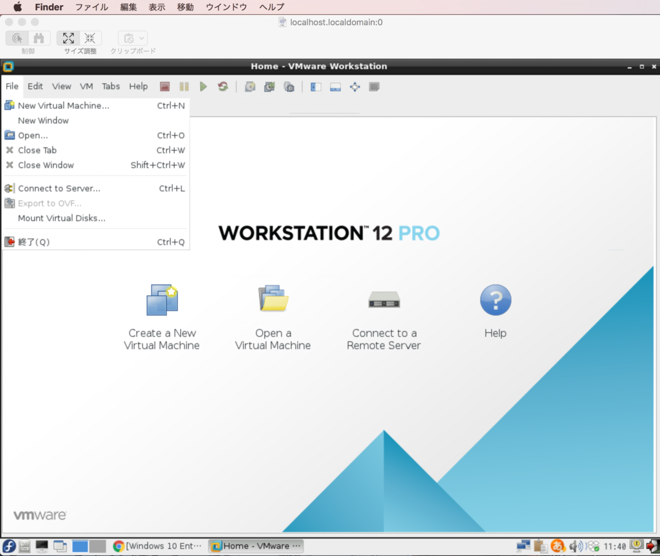The width and height of the screenshot is (660, 556).
Task: Click the network tray icon
Action: click(523, 546)
